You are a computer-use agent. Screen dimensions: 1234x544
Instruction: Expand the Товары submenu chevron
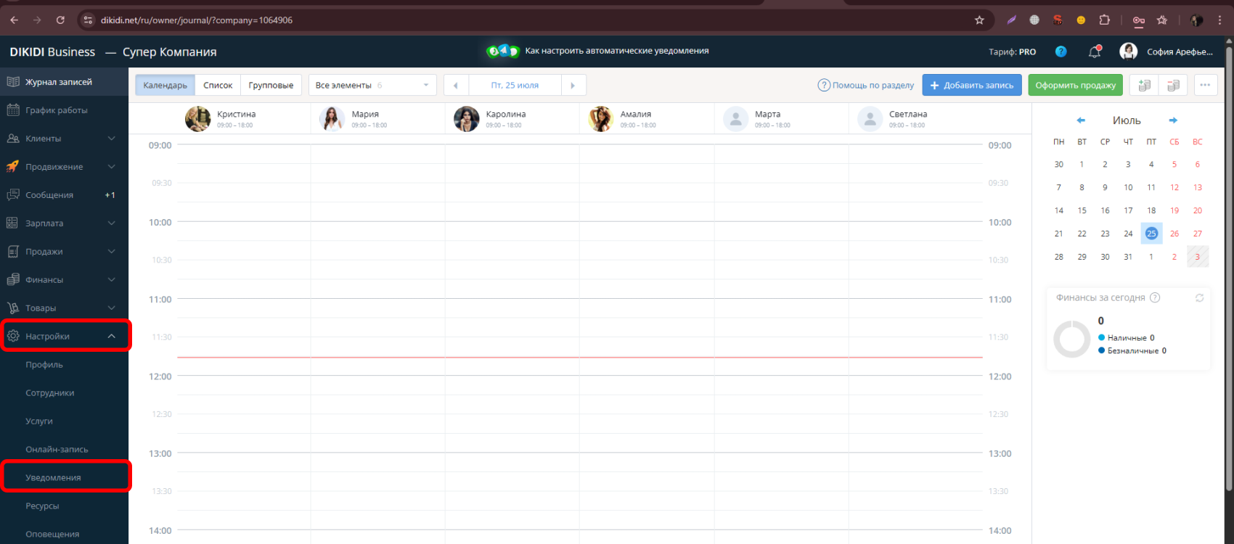coord(111,308)
